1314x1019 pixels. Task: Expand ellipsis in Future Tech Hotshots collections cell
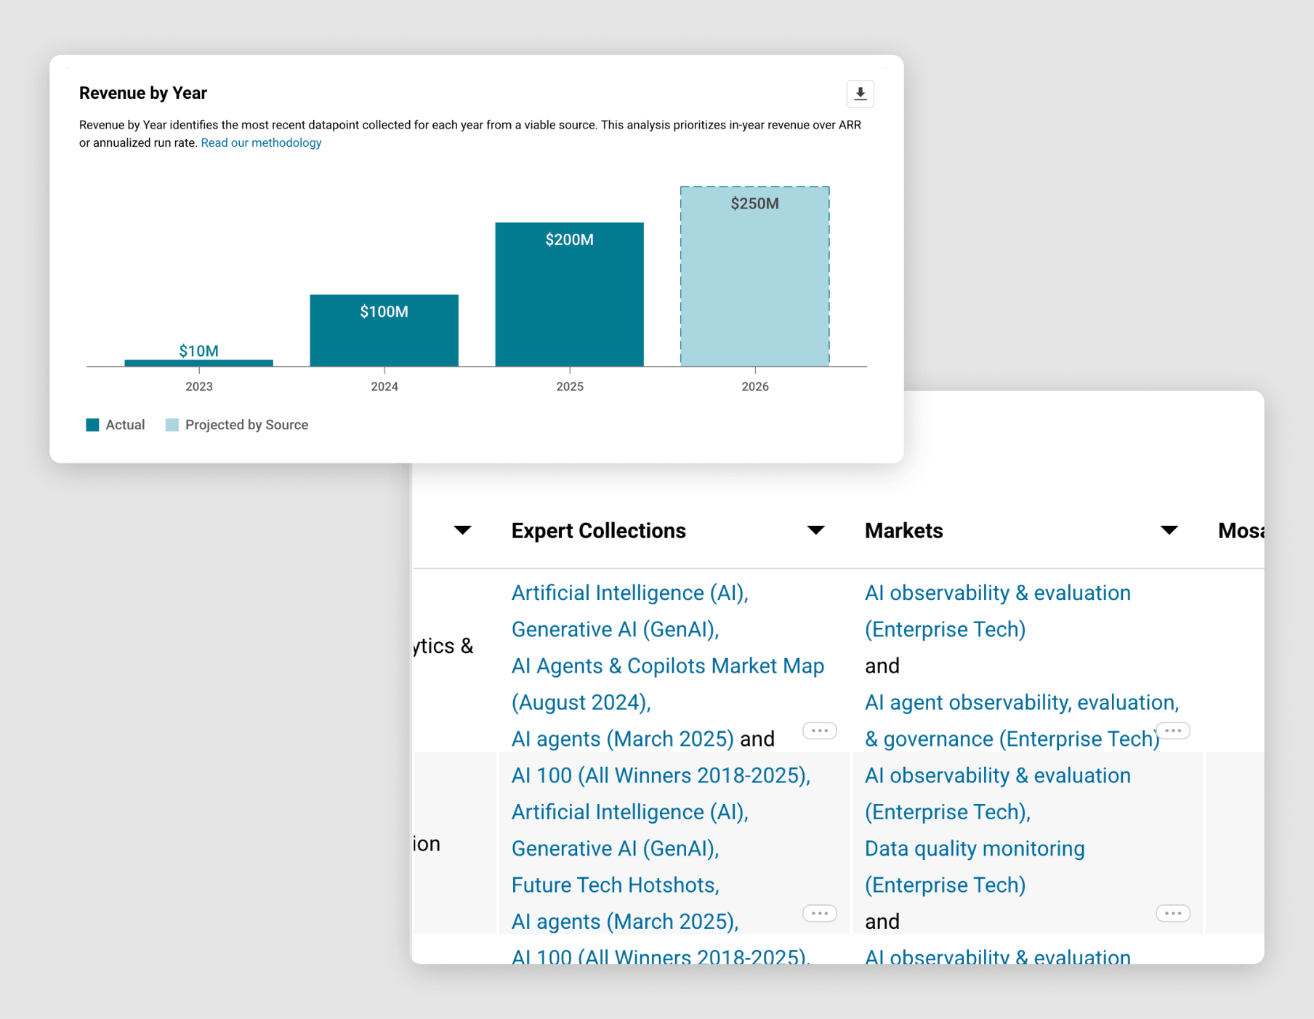point(820,913)
